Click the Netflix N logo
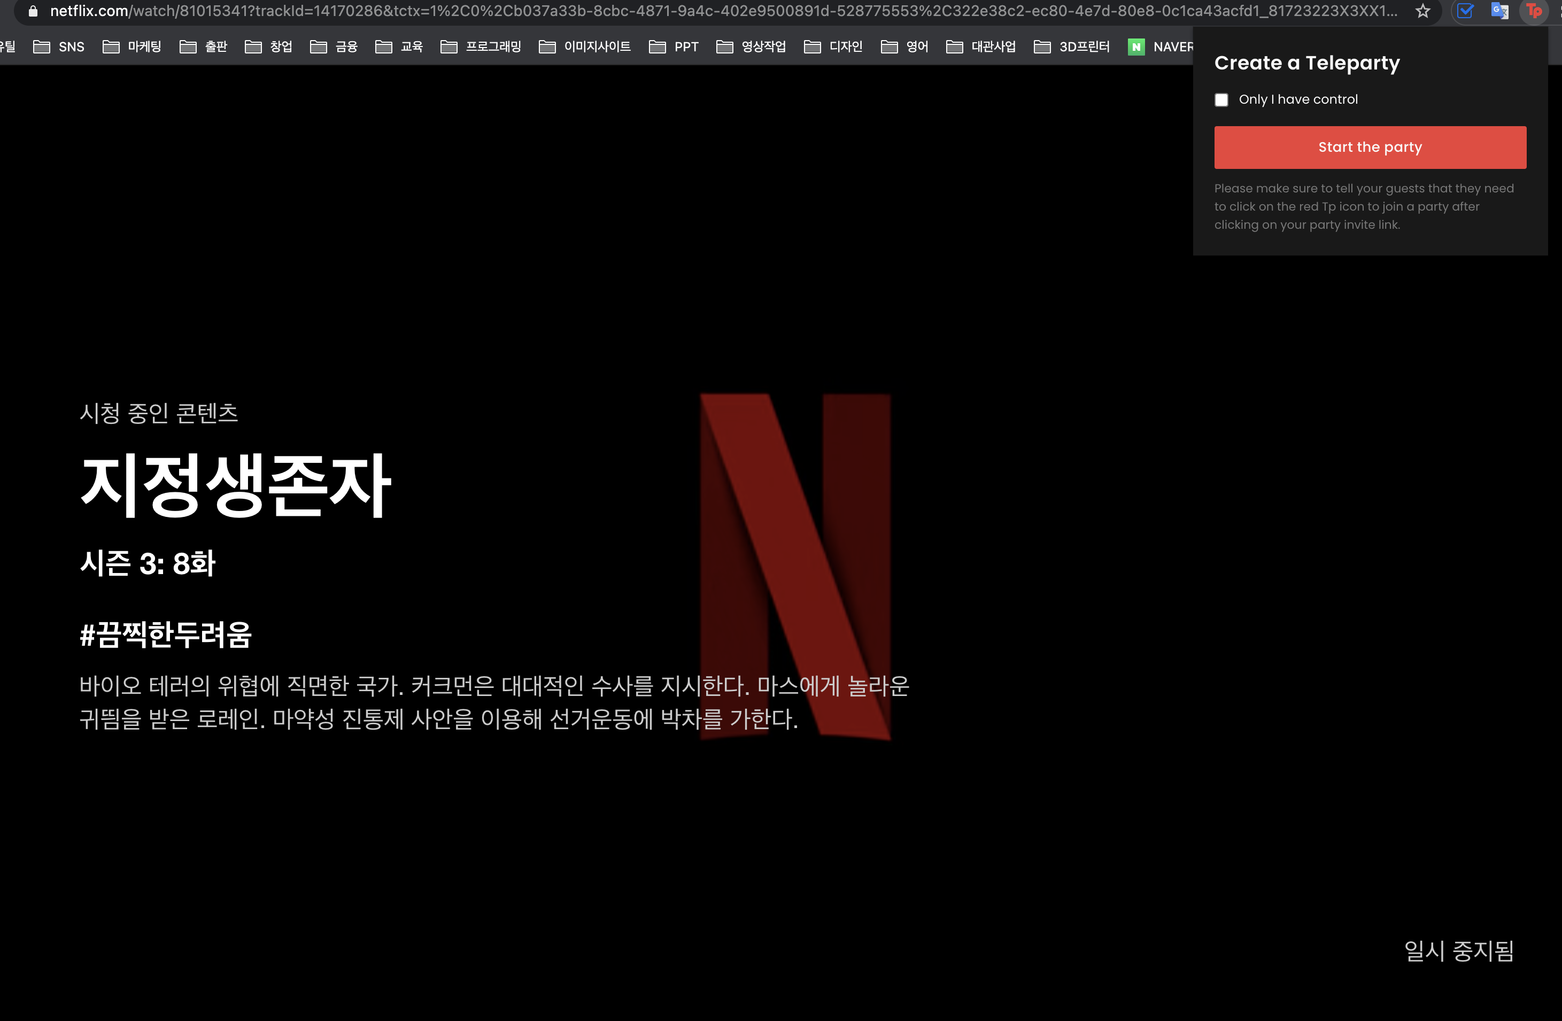 (x=795, y=566)
